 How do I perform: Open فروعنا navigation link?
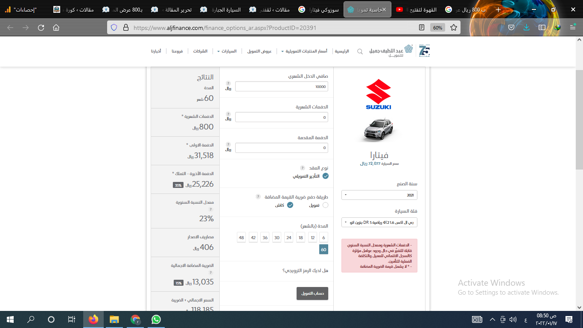tap(177, 51)
